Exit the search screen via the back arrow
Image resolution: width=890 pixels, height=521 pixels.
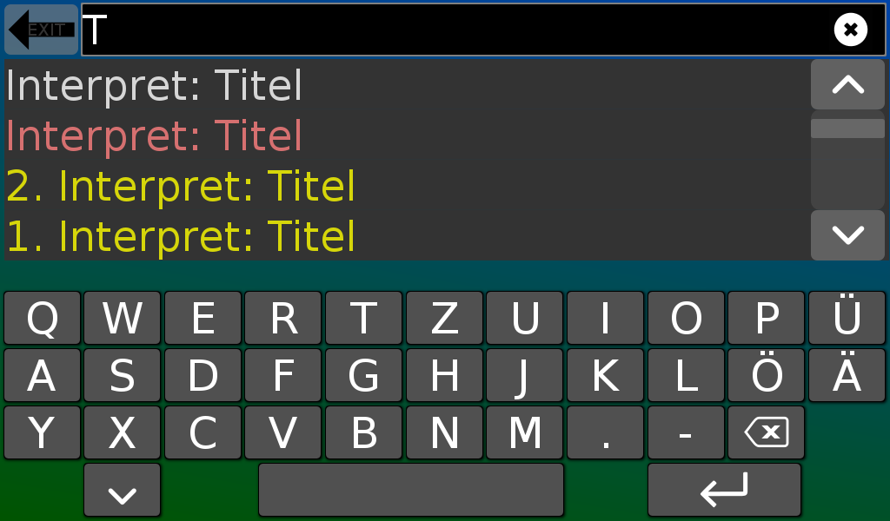pyautogui.click(x=40, y=29)
